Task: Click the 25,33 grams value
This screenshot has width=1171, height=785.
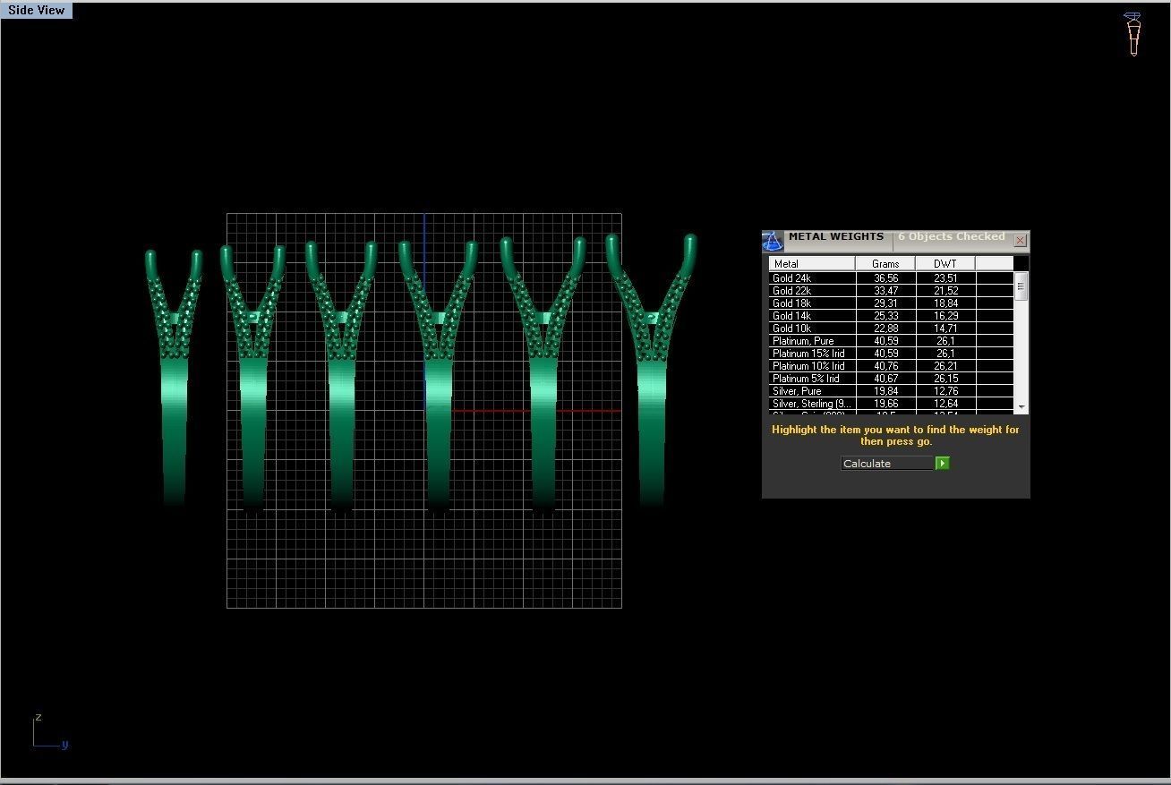Action: click(886, 316)
